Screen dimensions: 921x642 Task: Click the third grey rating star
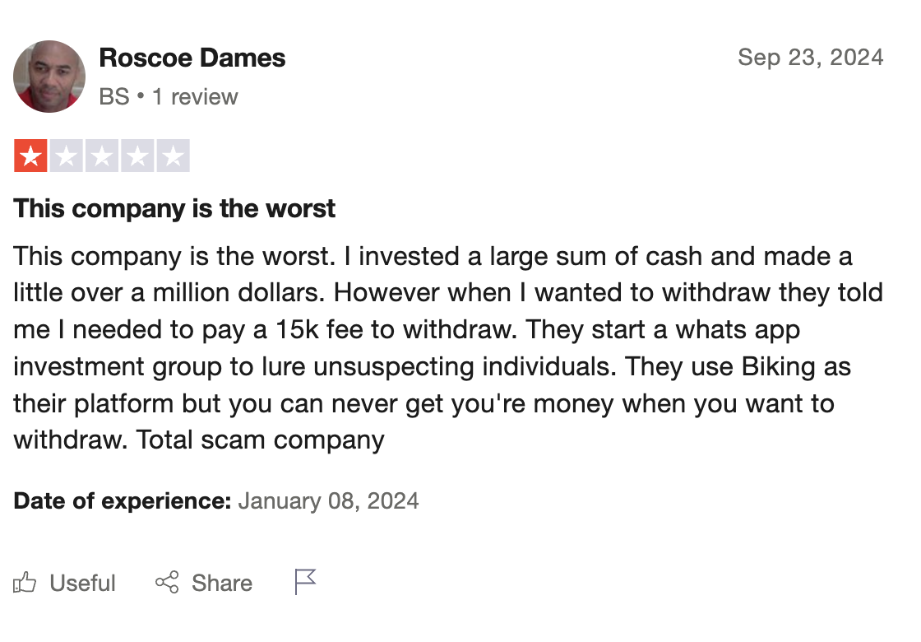[102, 156]
